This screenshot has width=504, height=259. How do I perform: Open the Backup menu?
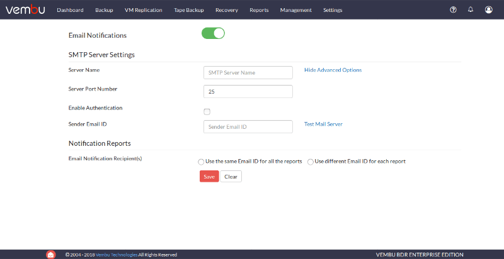(104, 10)
